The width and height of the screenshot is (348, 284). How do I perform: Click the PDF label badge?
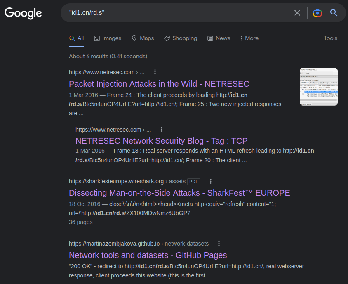(x=194, y=182)
